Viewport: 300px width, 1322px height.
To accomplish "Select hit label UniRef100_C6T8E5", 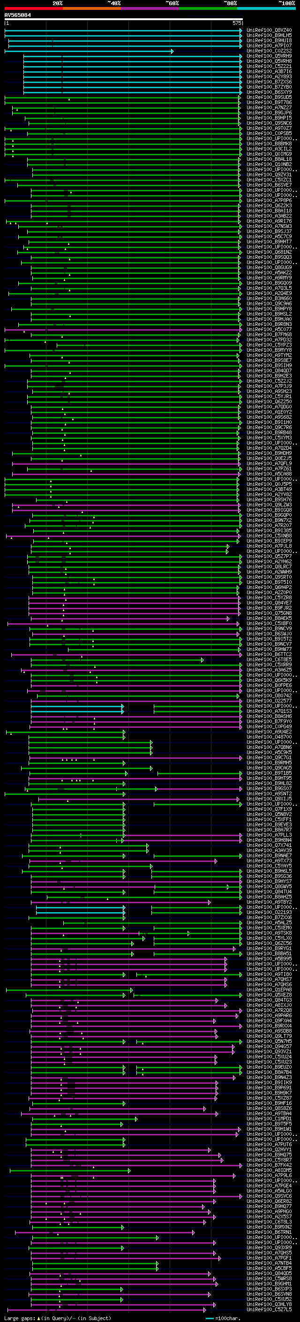I will point(269,660).
